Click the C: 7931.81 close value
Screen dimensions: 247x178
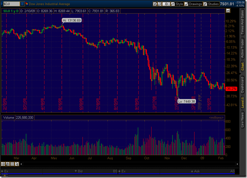[96, 11]
